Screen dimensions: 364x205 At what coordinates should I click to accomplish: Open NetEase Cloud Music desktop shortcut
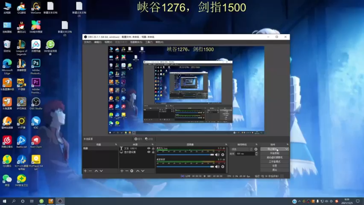7,142
